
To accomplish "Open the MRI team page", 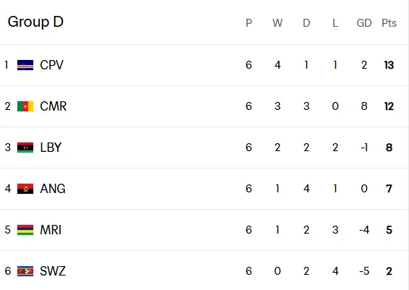I will (x=51, y=230).
